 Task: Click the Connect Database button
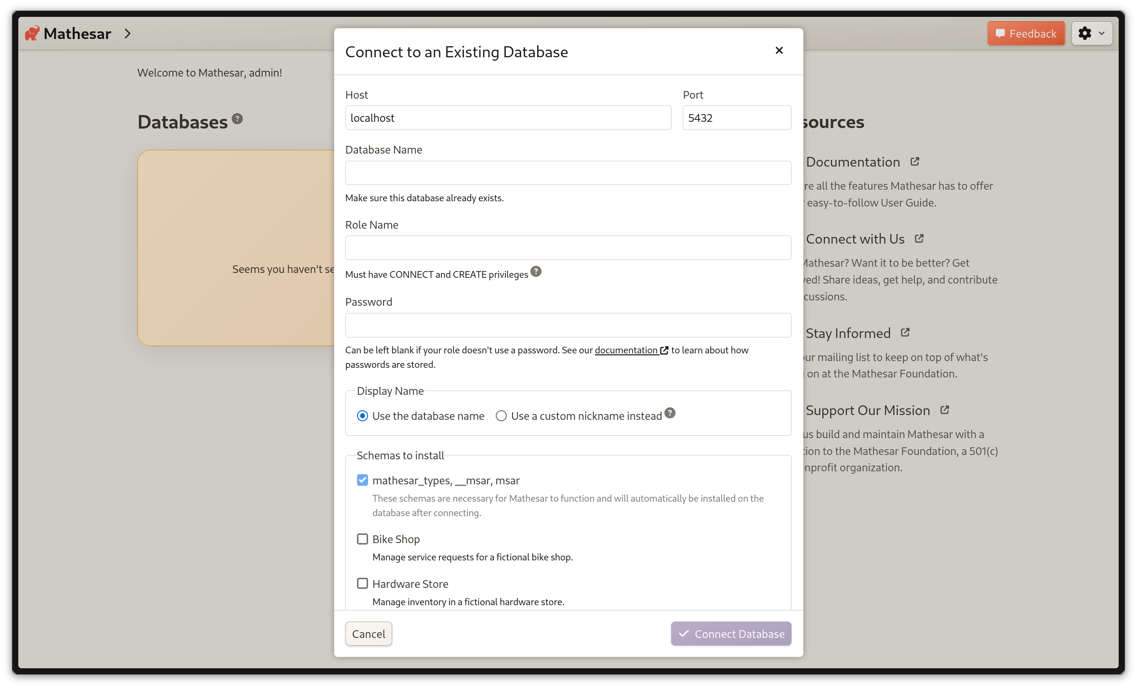(x=730, y=634)
